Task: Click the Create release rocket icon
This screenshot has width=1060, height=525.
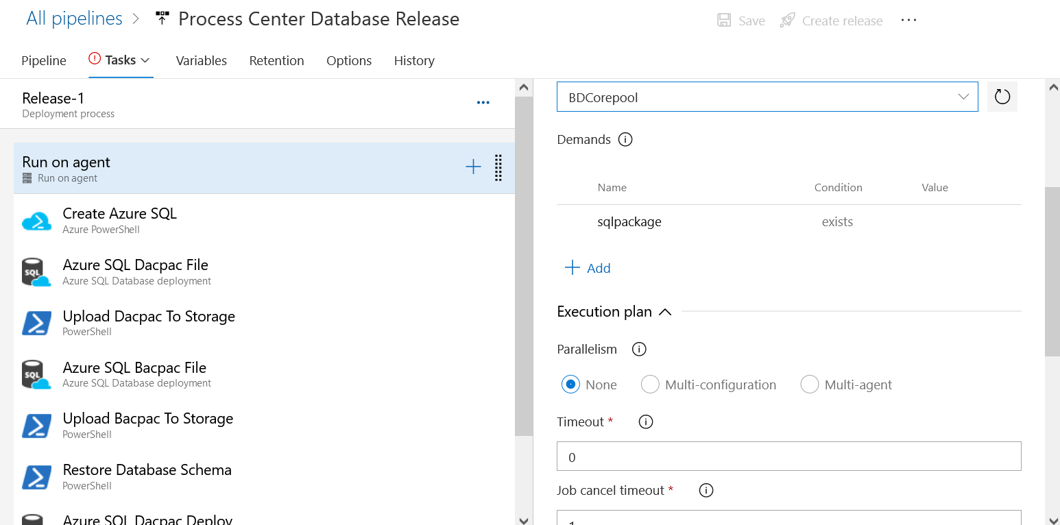Action: pyautogui.click(x=787, y=21)
